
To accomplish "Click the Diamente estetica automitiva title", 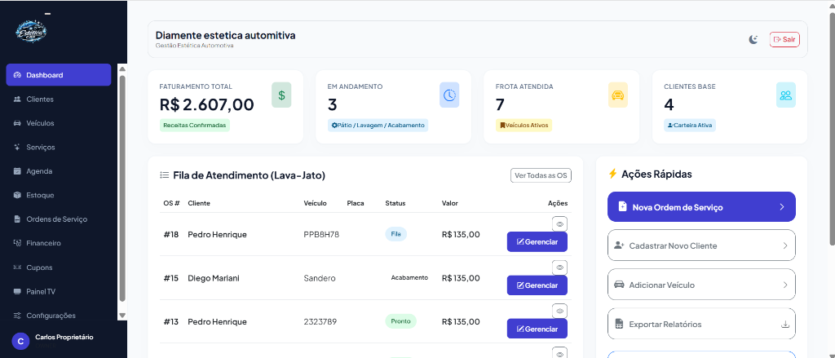I will click(x=225, y=35).
